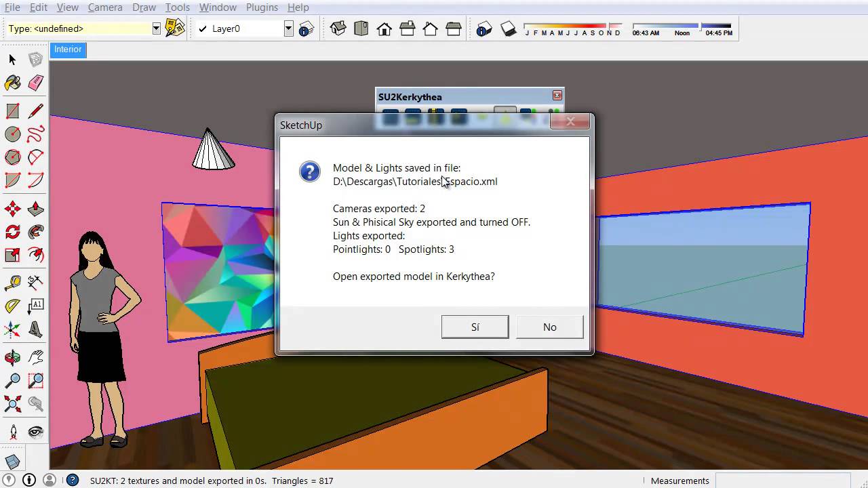The image size is (868, 488).
Task: Select the Text label A1 tool
Action: pos(35,306)
